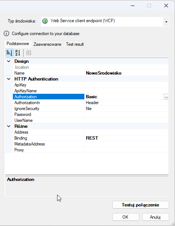Switch to the Podstawowe tab

click(x=18, y=44)
